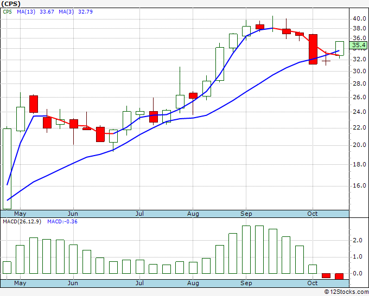Viewport: 369px width, 296px height.
Task: Click Sep on the MACD panel time axis
Action: click(246, 283)
